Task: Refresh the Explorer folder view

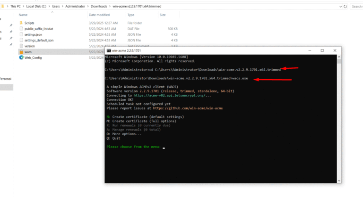Action: [x=345, y=7]
